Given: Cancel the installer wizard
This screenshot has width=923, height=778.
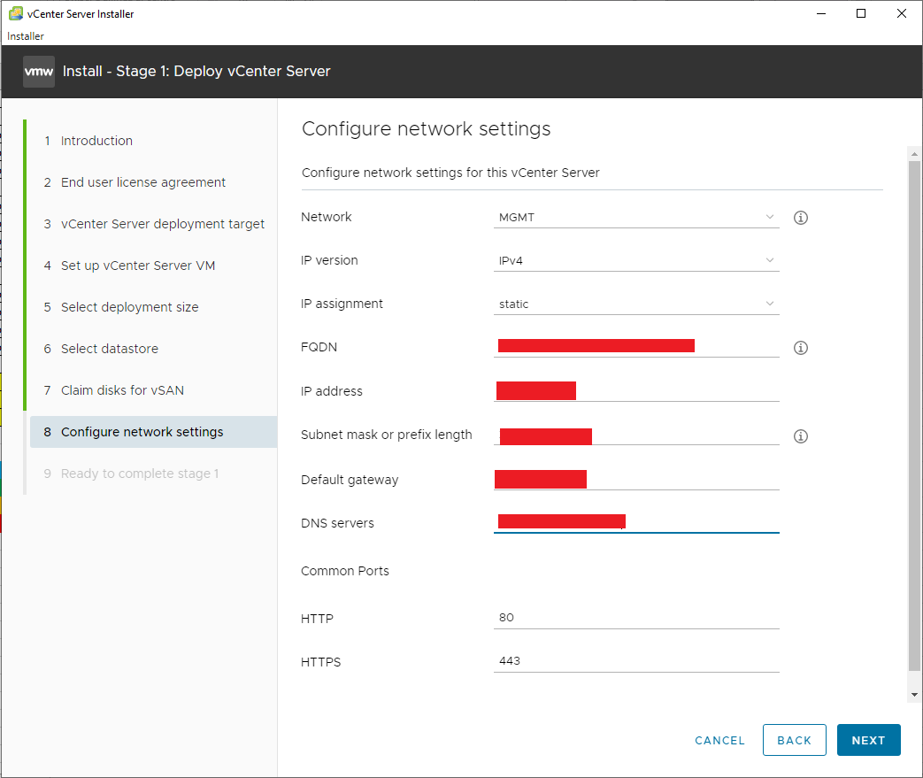Looking at the screenshot, I should pos(719,740).
